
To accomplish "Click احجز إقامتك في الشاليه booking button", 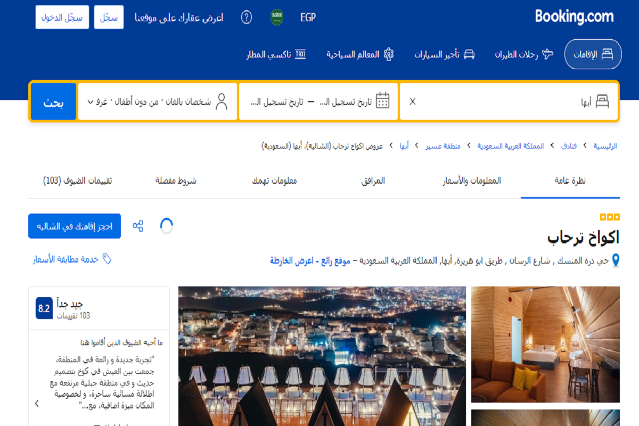I will click(74, 226).
